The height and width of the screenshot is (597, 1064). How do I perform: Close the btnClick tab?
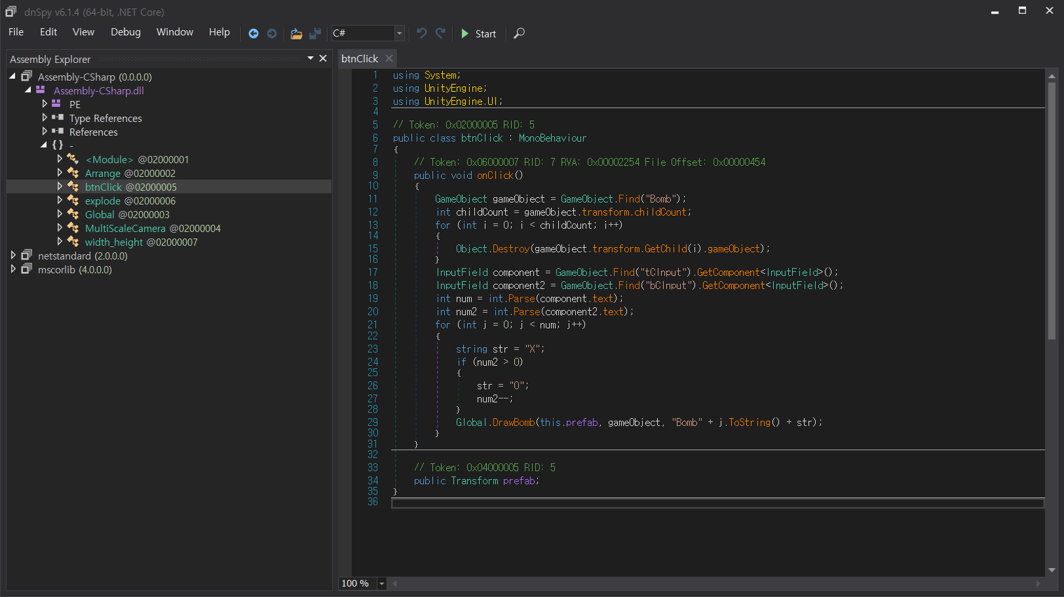389,58
